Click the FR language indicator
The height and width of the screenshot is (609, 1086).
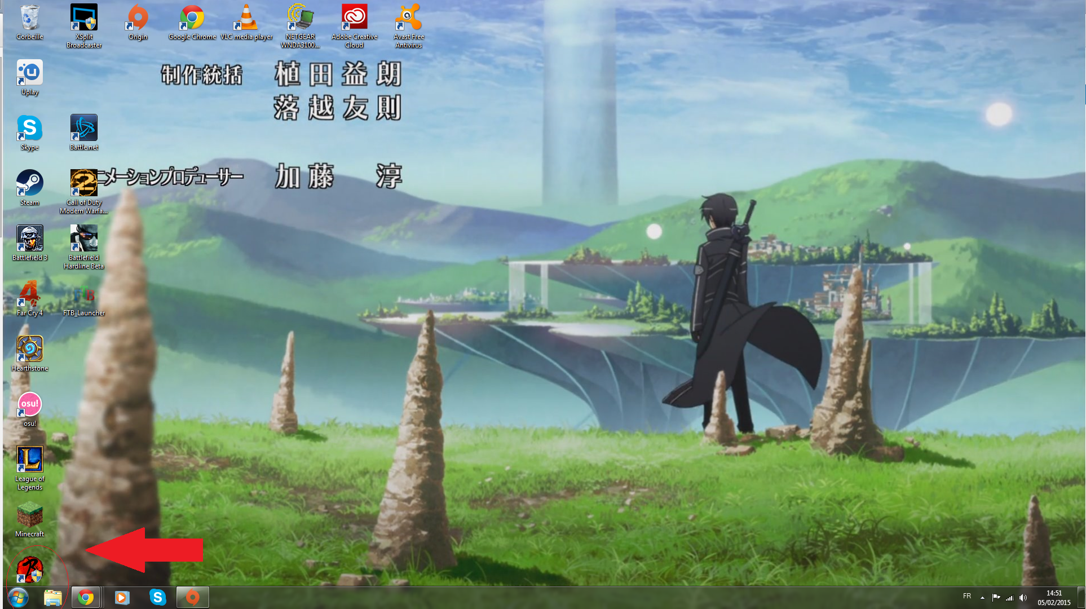click(x=967, y=596)
